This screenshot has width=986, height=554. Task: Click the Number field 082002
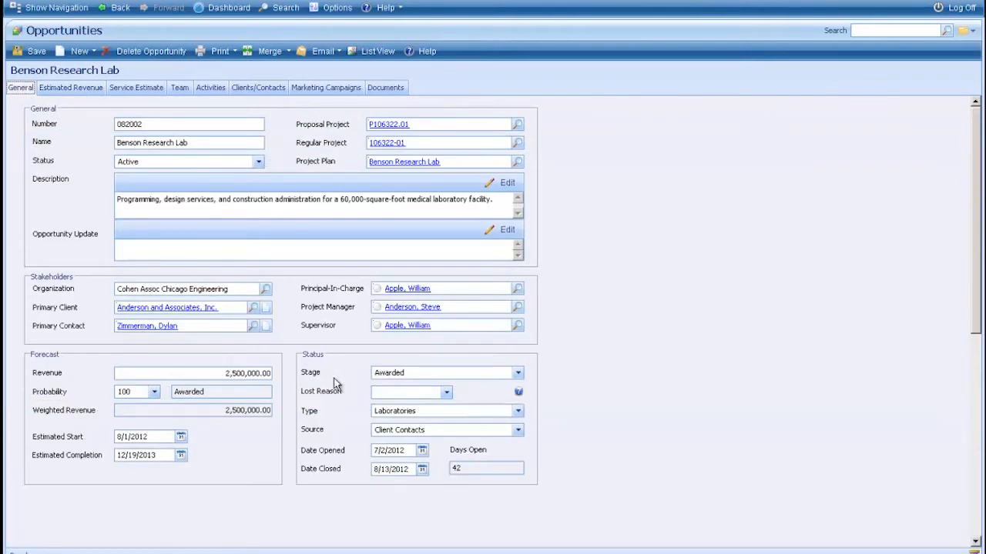pyautogui.click(x=189, y=124)
